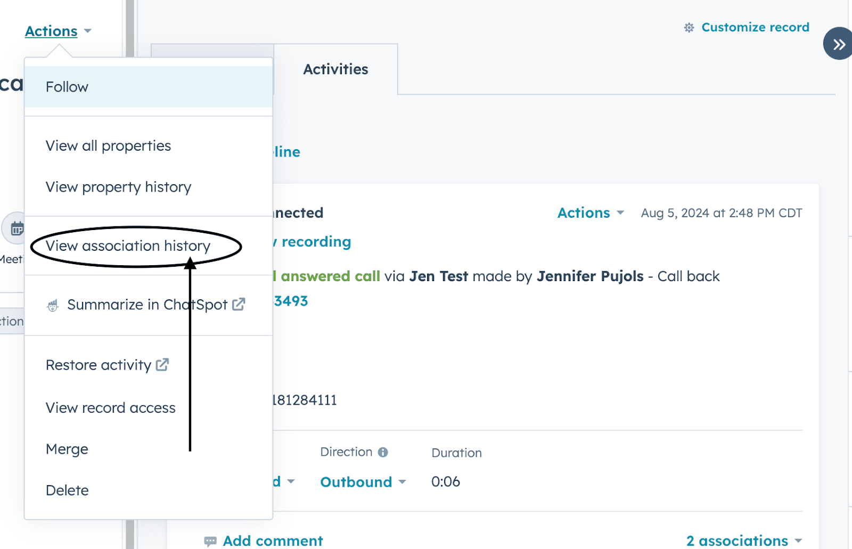This screenshot has width=852, height=549.
Task: Click the Customize record gear icon
Action: (689, 28)
